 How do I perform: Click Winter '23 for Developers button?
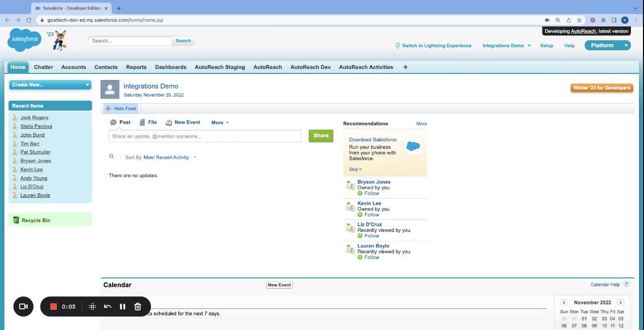tap(602, 88)
